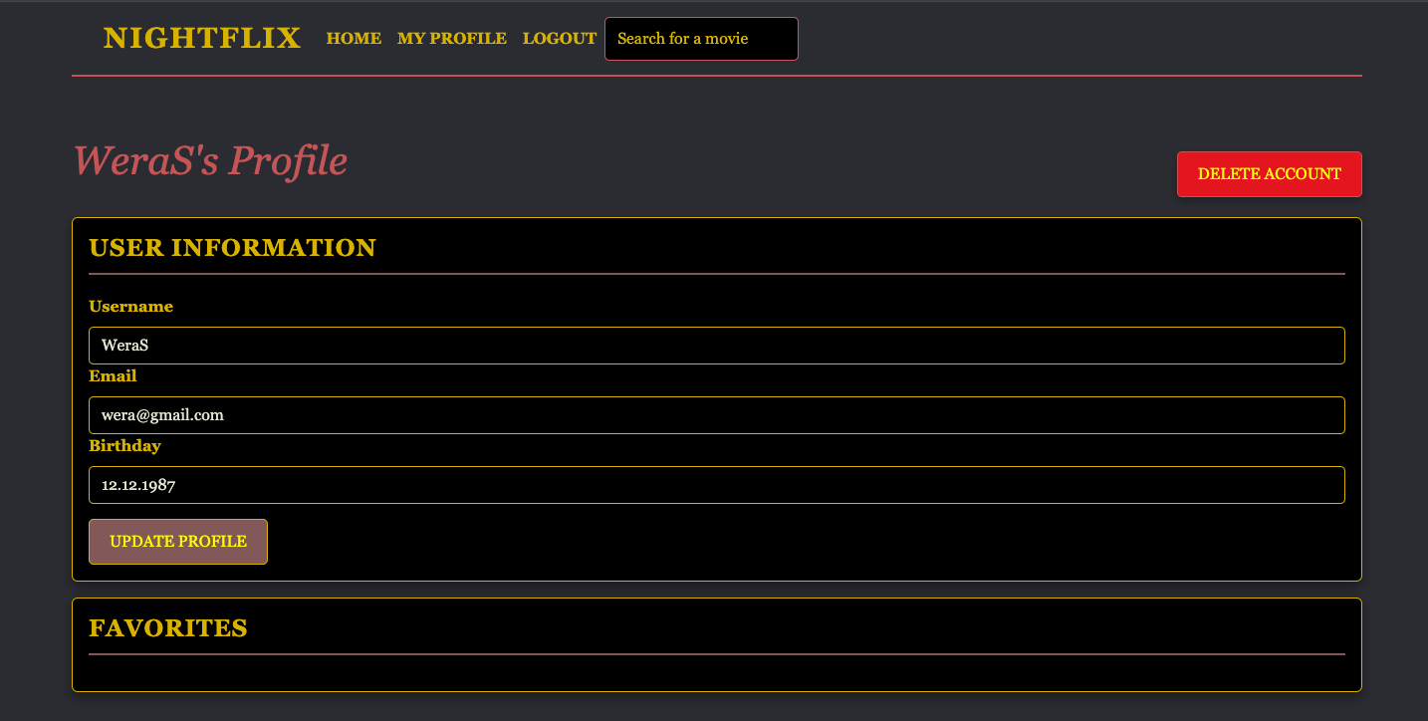Go to the HOME page
This screenshot has height=721, width=1428.
pos(354,39)
